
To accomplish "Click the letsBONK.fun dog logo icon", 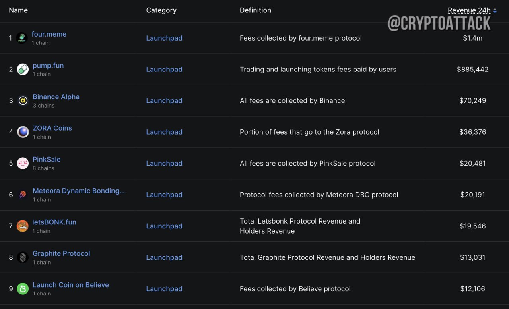I will pyautogui.click(x=23, y=226).
